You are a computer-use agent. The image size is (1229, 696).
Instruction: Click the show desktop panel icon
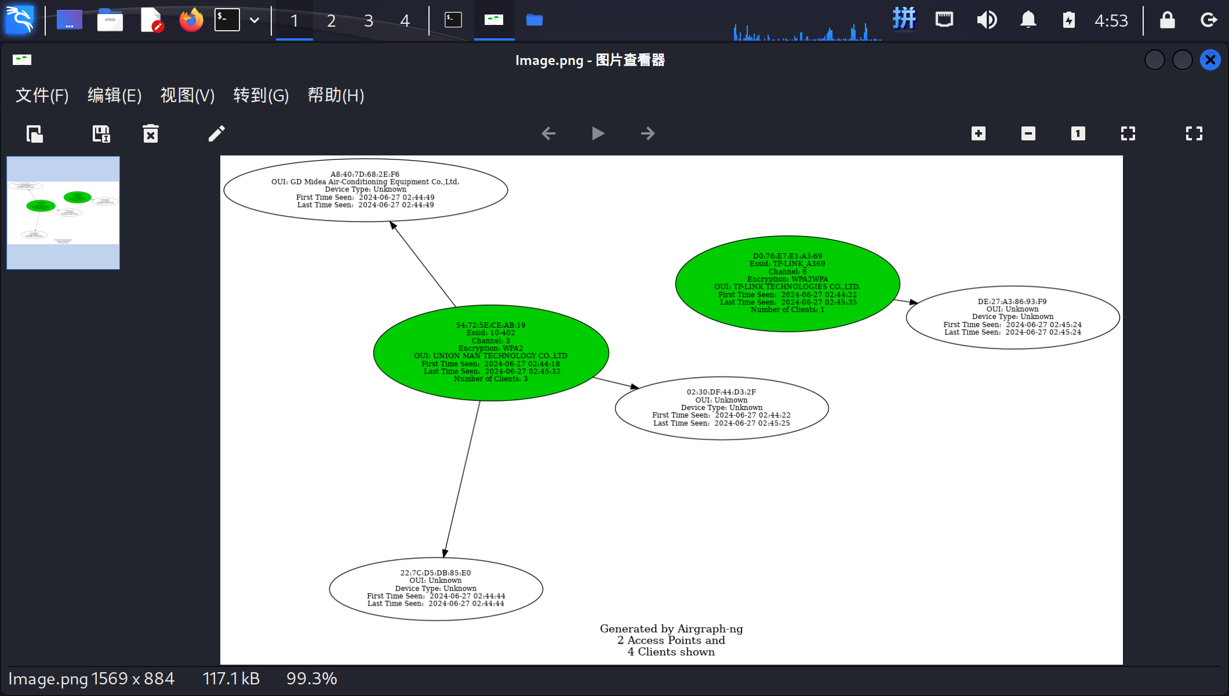(69, 20)
